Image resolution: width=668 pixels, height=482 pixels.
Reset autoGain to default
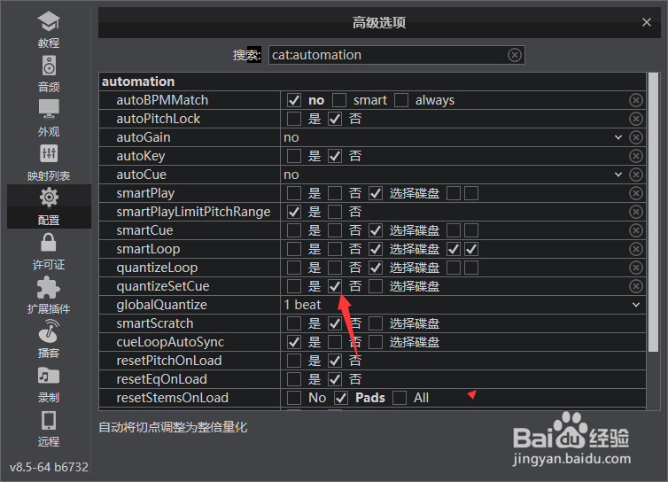pyautogui.click(x=636, y=137)
